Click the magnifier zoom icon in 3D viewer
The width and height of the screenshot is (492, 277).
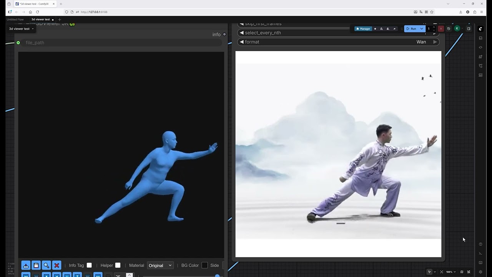tap(47, 265)
